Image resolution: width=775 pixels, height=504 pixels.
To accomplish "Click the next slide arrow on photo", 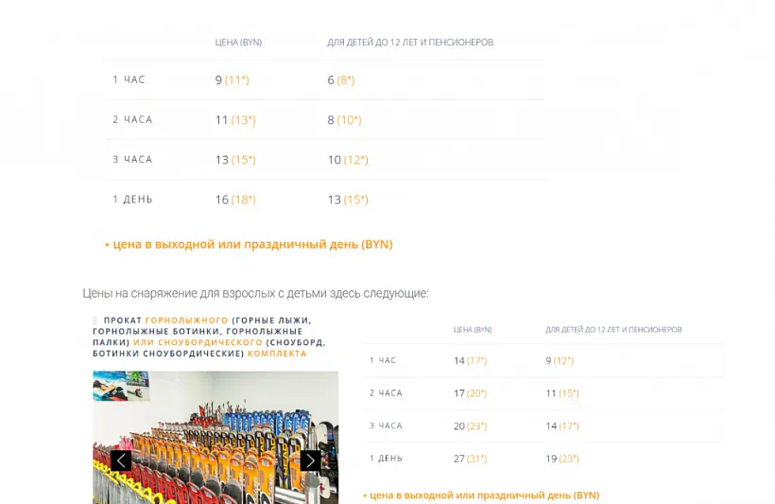I will coord(310,461).
